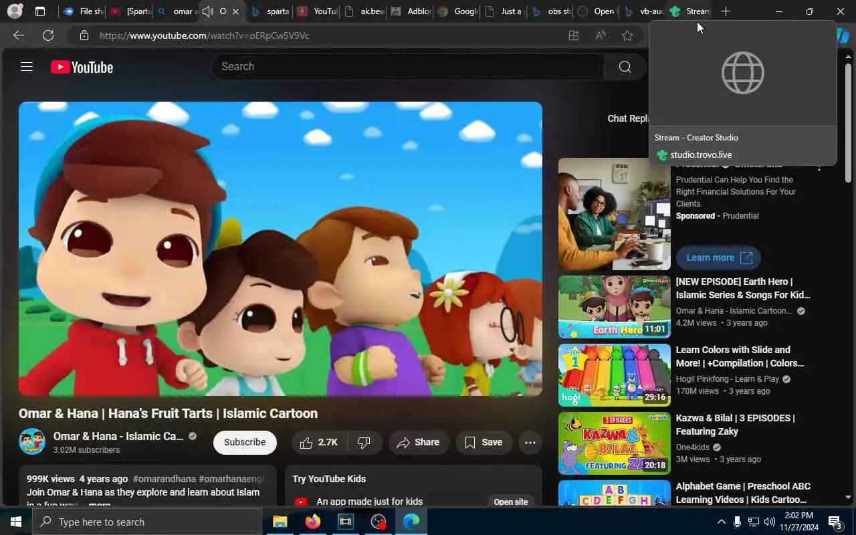Screen dimensions: 856x535
Task: Click the video player
Action: [x=280, y=249]
